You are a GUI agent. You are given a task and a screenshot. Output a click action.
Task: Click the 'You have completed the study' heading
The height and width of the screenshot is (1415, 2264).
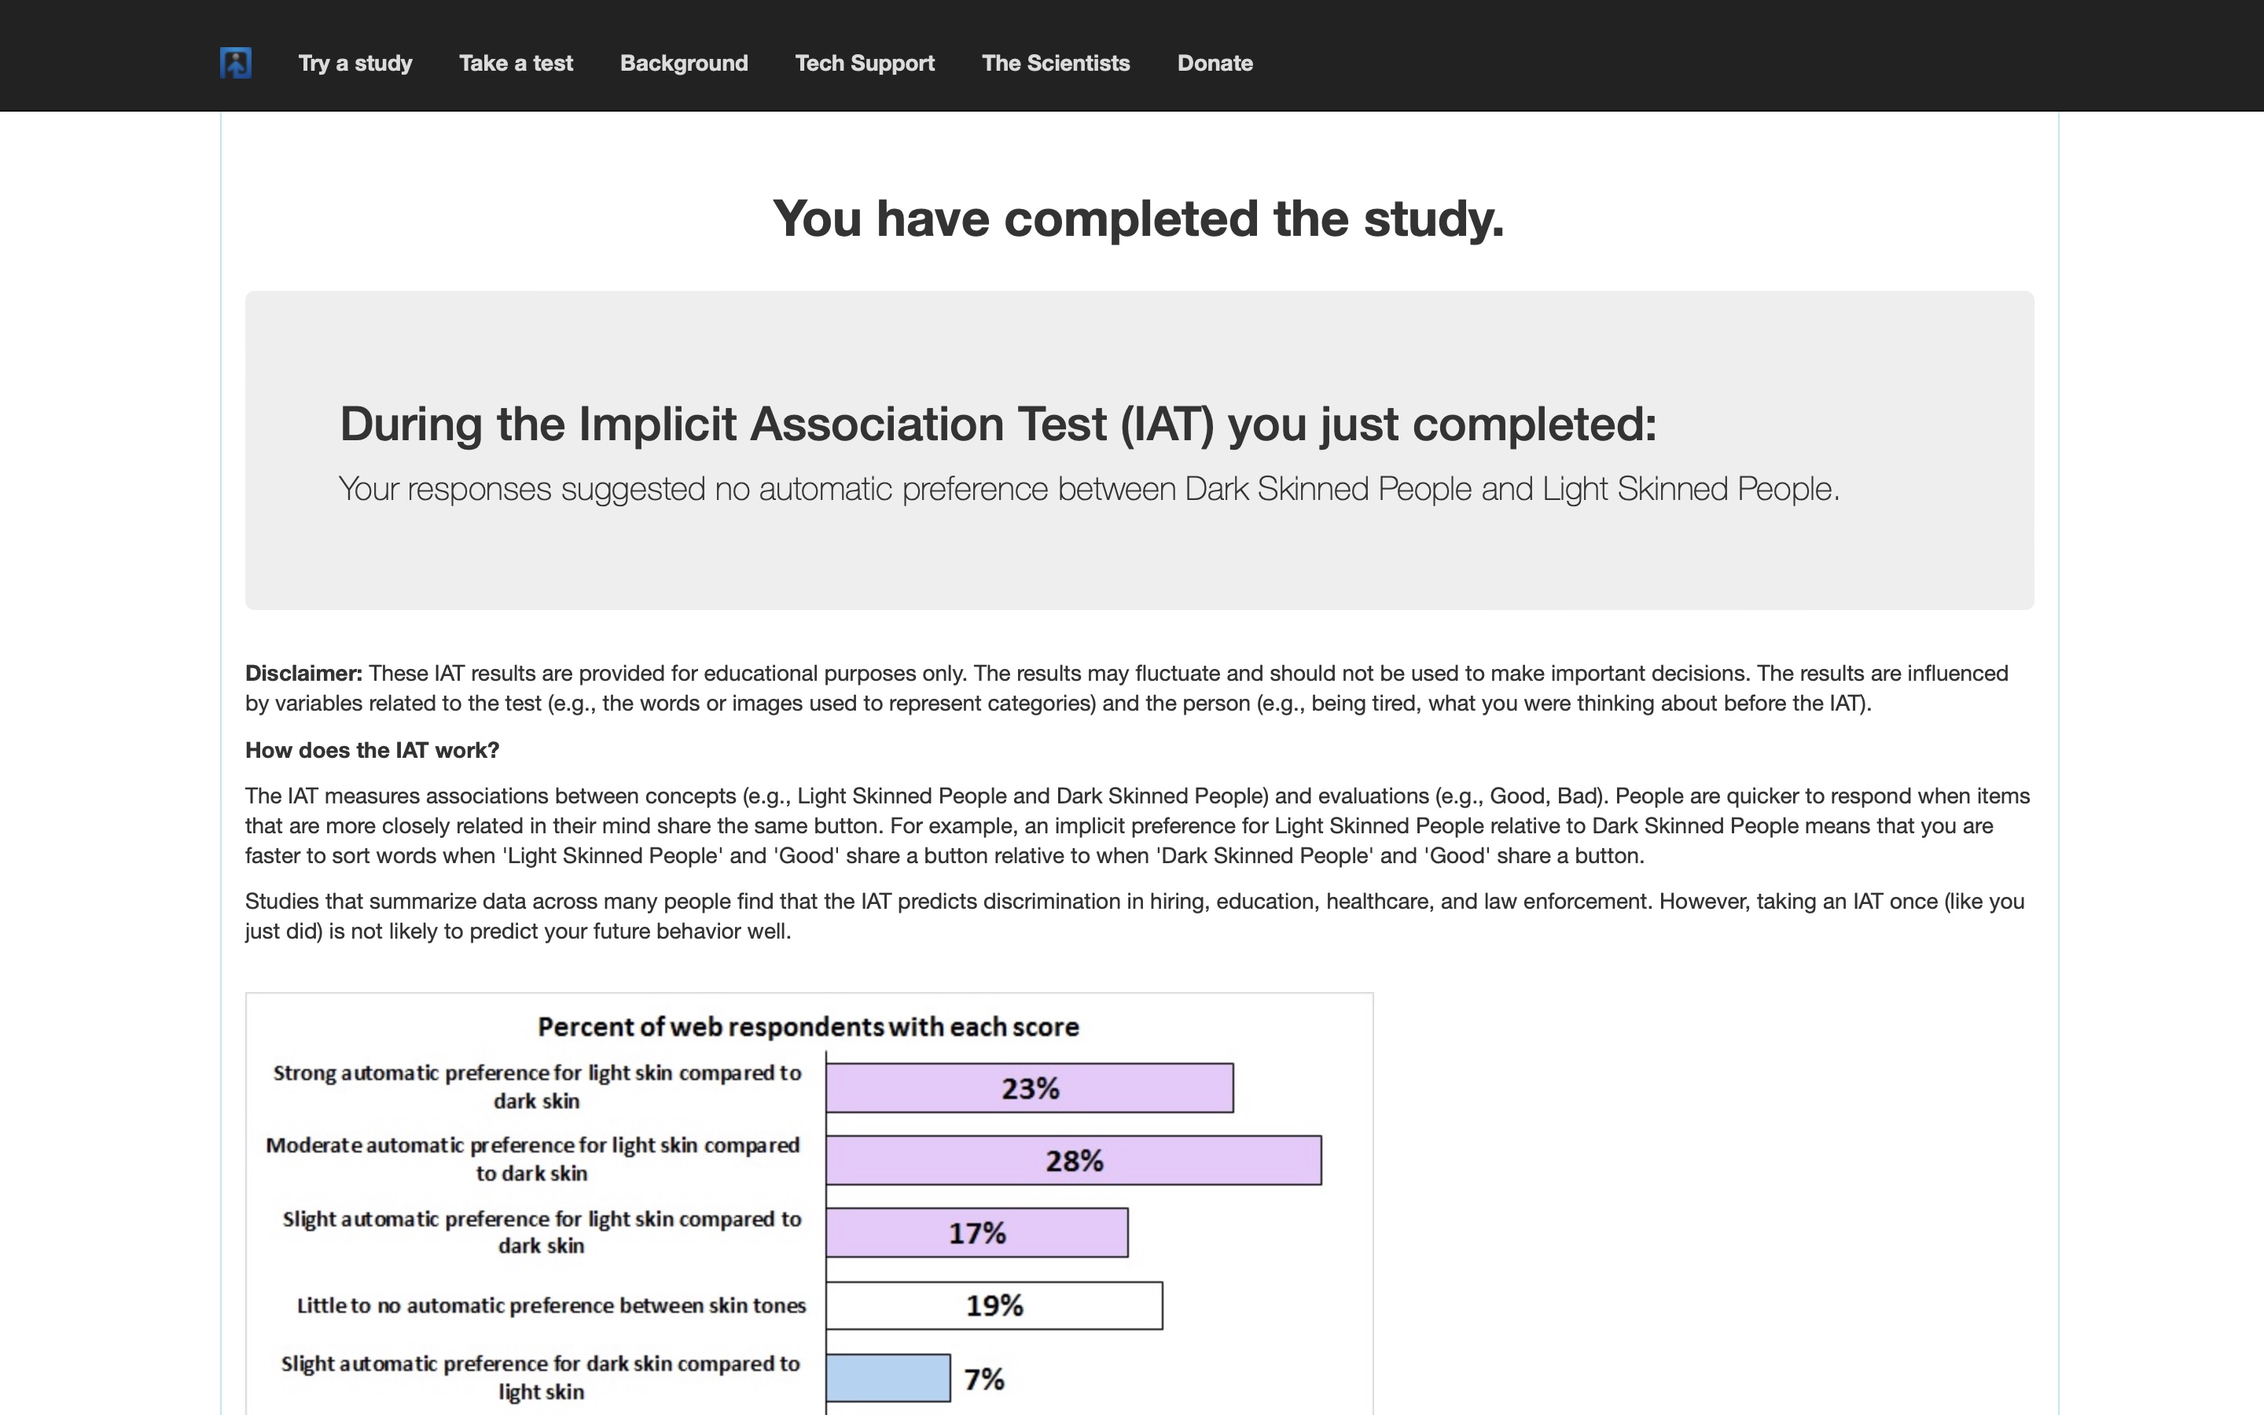(1138, 219)
